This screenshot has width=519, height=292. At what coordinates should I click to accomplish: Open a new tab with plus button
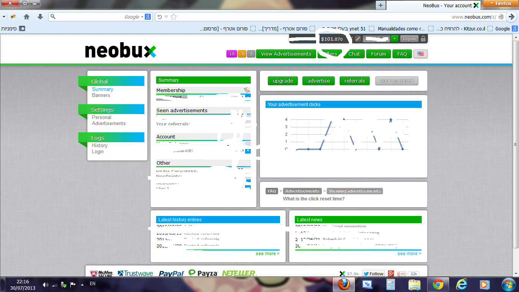click(380, 5)
